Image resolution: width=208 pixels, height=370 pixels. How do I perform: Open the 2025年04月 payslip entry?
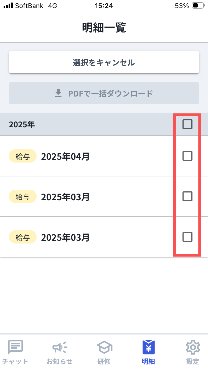(x=65, y=156)
